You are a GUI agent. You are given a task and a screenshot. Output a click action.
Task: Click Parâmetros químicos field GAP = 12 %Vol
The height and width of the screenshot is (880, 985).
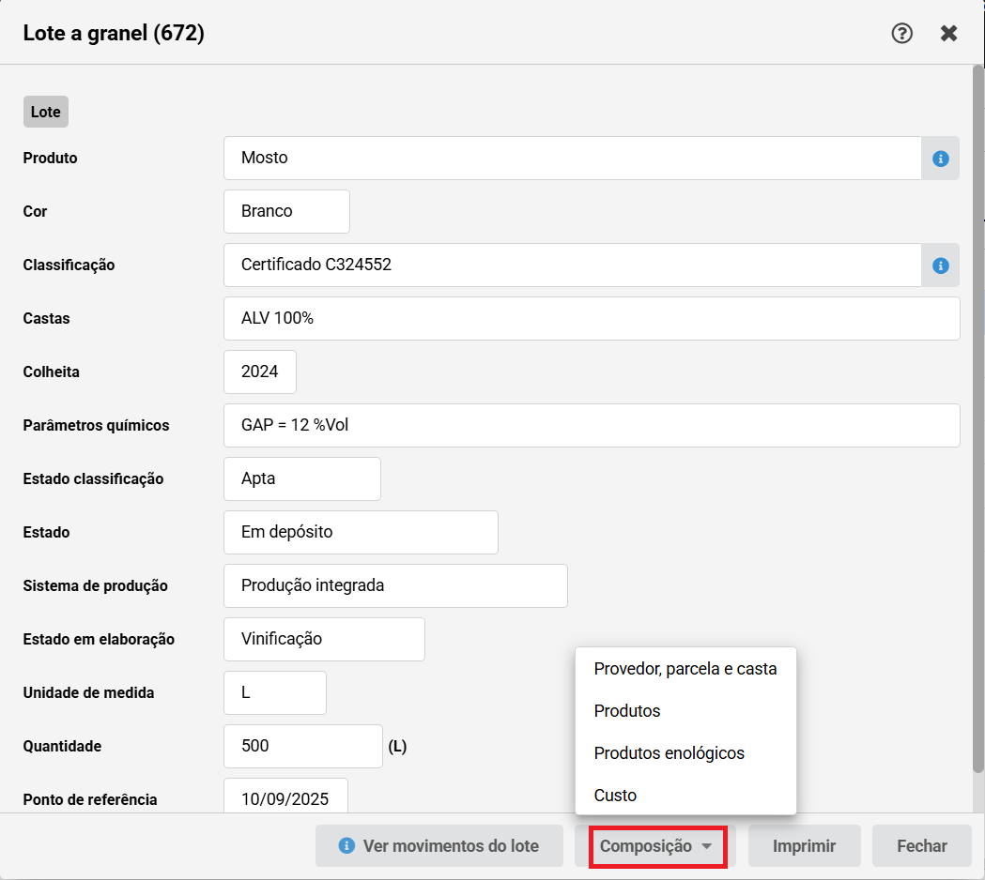pyautogui.click(x=592, y=425)
